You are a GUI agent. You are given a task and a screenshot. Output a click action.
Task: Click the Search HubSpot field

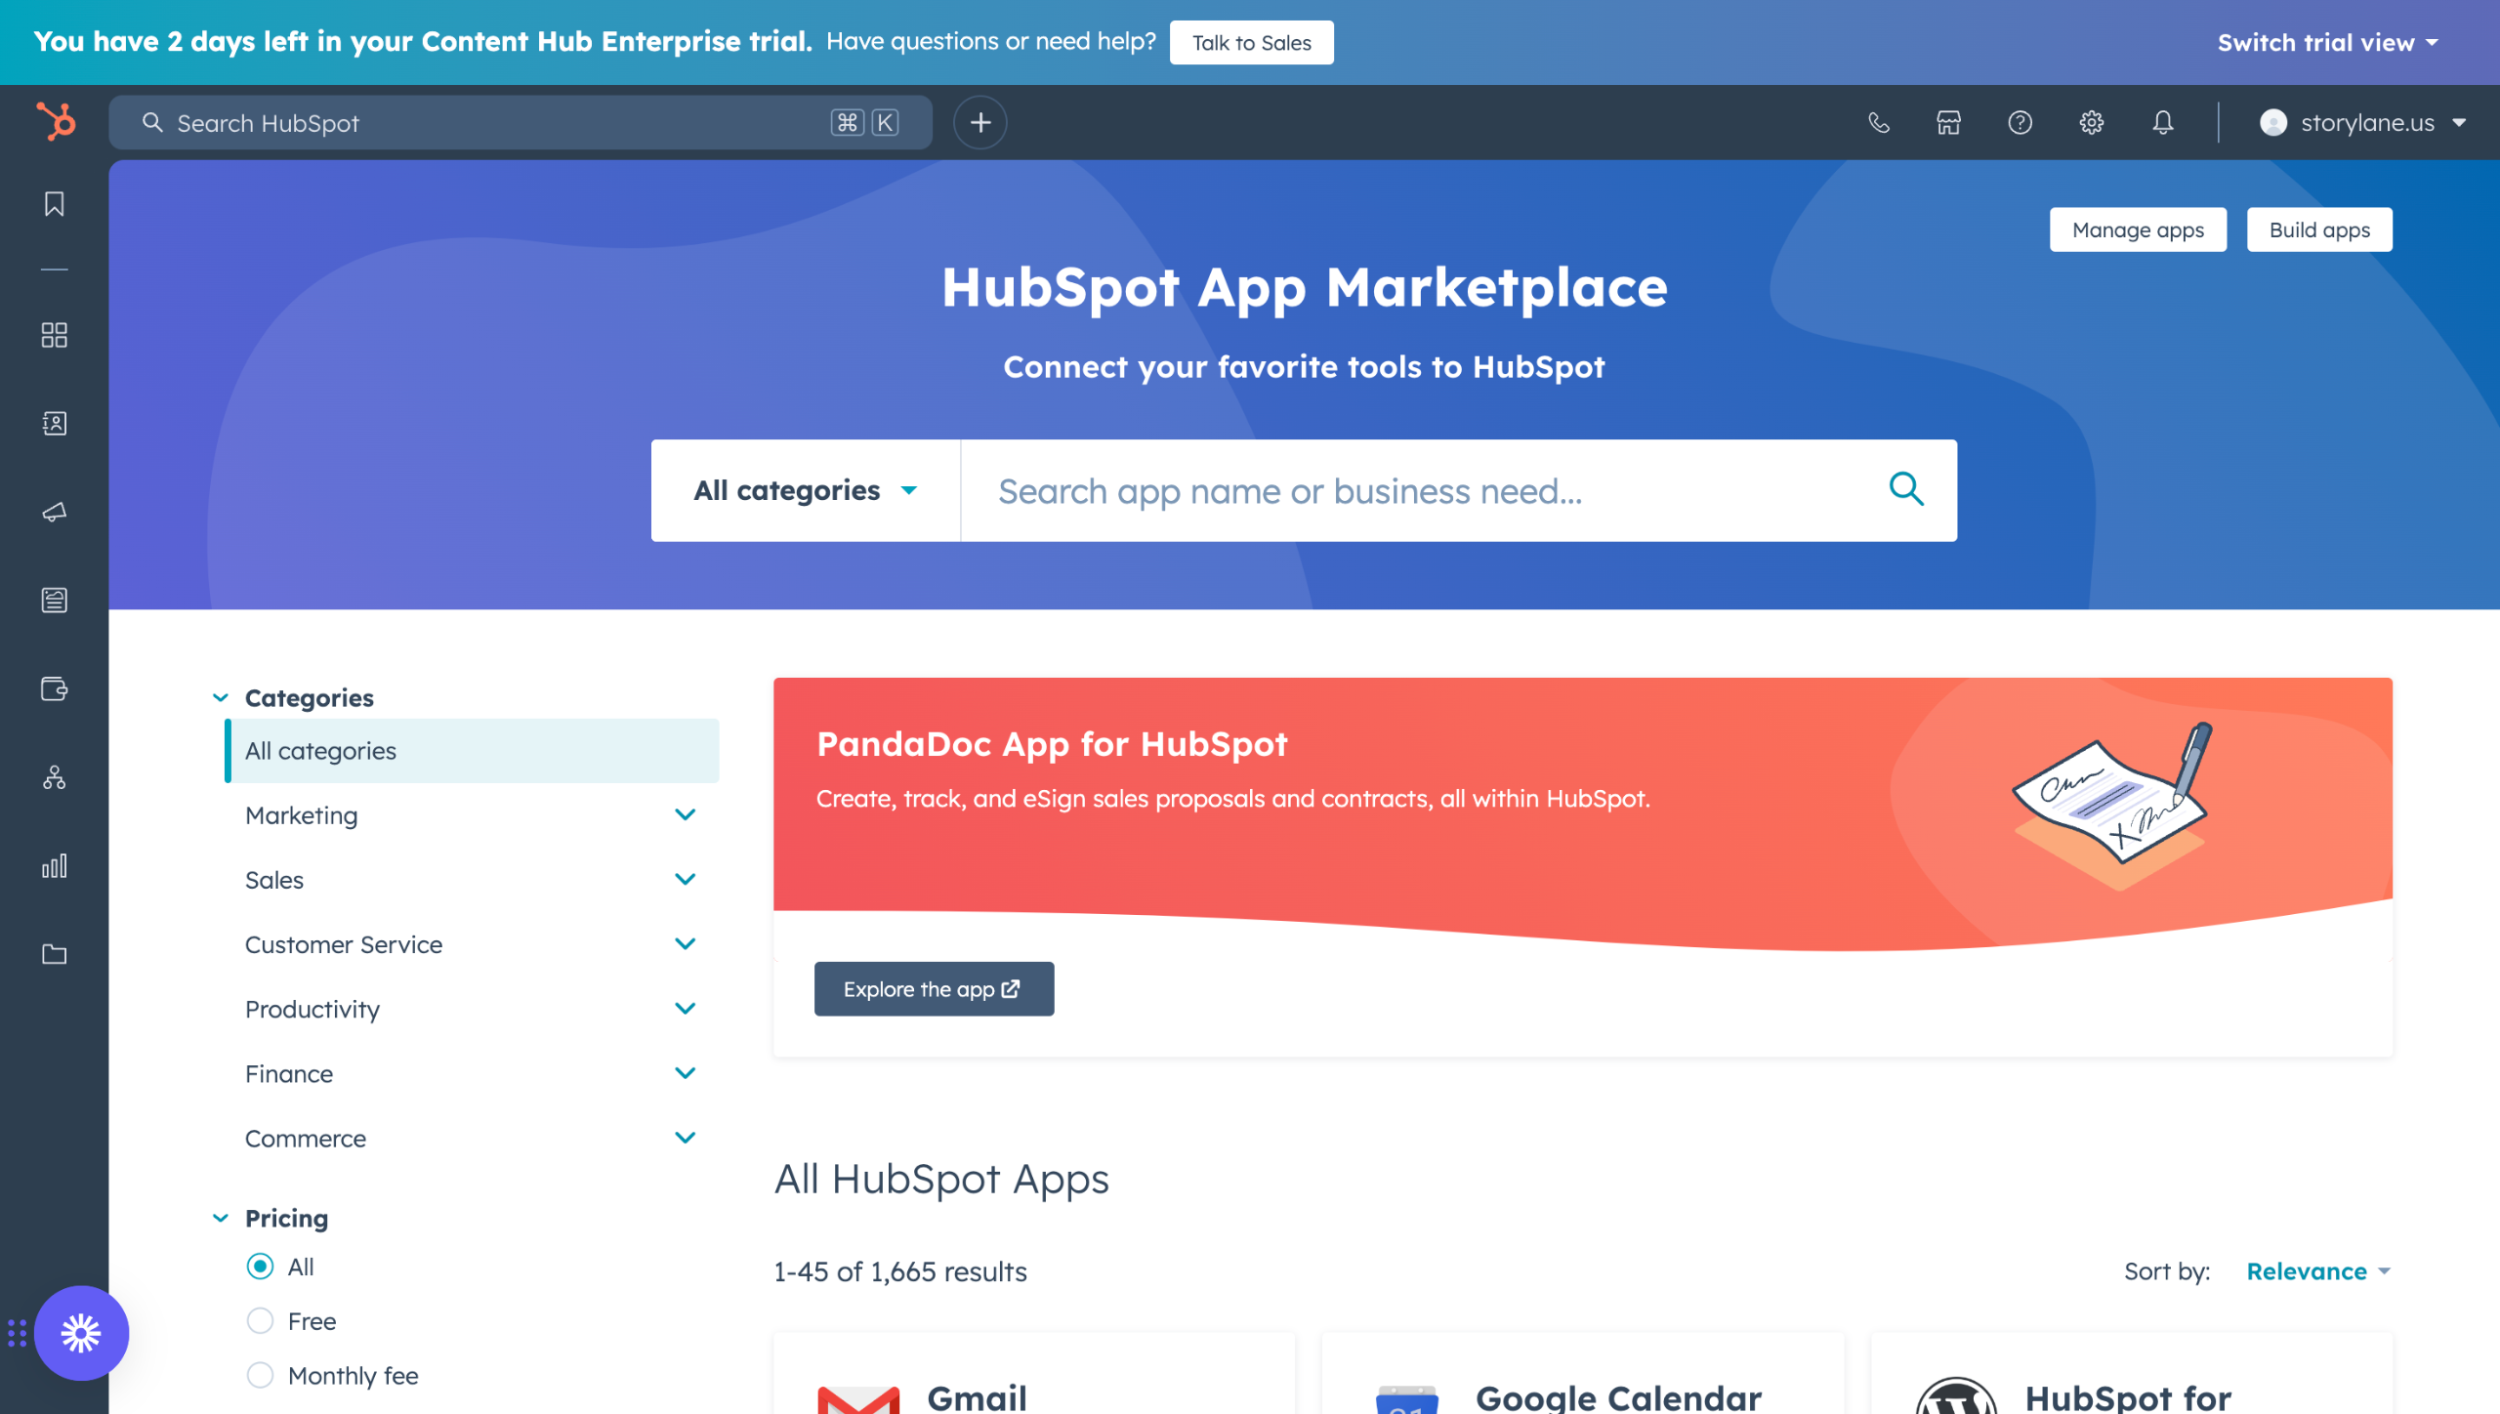[521, 122]
